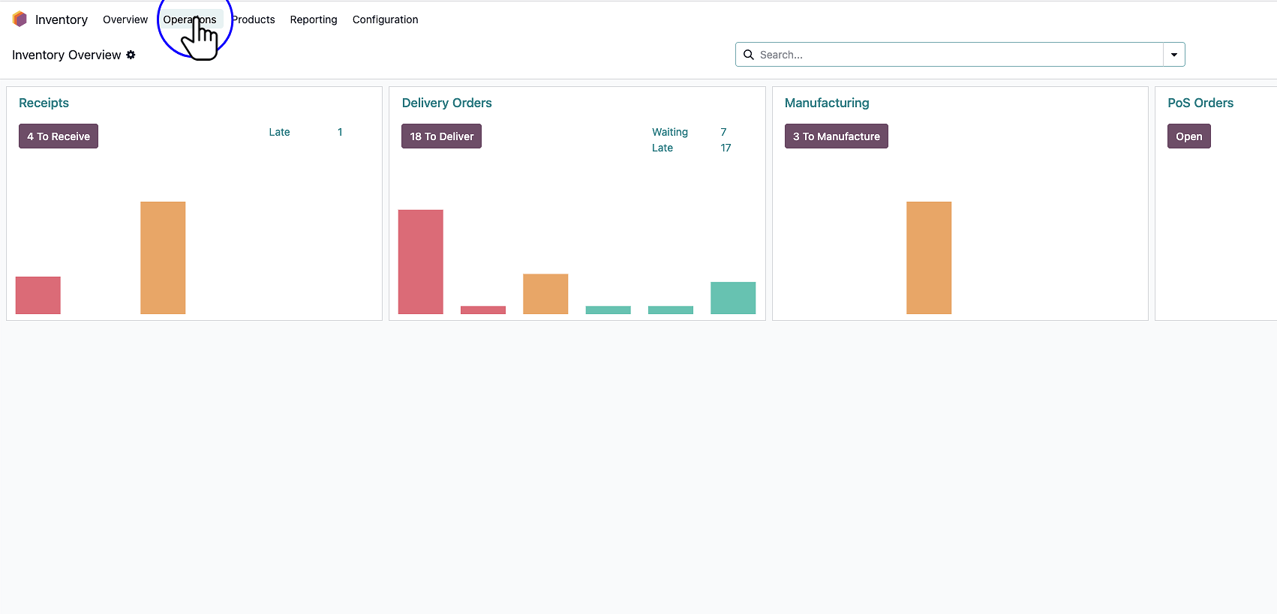The image size is (1277, 614).
Task: Click the Odoo Inventory app logo icon
Action: point(20,19)
